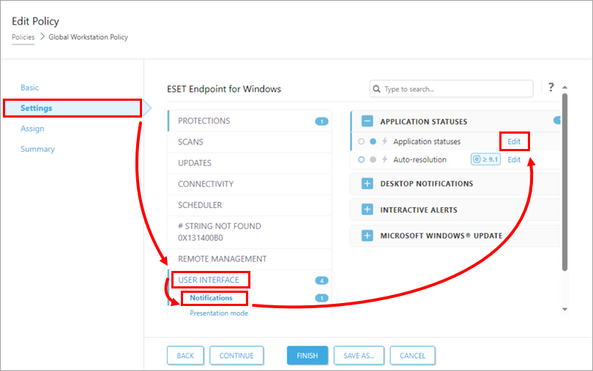
Task: Click the search magnifier icon
Action: click(377, 89)
